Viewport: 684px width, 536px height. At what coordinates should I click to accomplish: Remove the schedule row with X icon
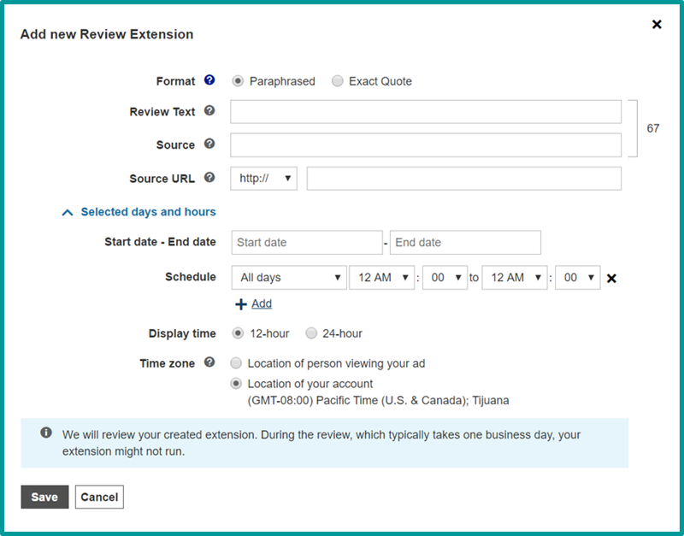(611, 278)
